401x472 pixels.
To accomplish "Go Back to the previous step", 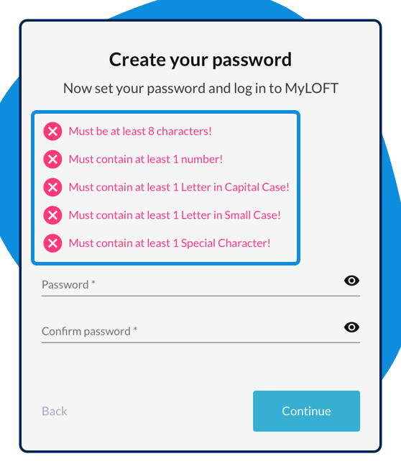I will [x=55, y=411].
